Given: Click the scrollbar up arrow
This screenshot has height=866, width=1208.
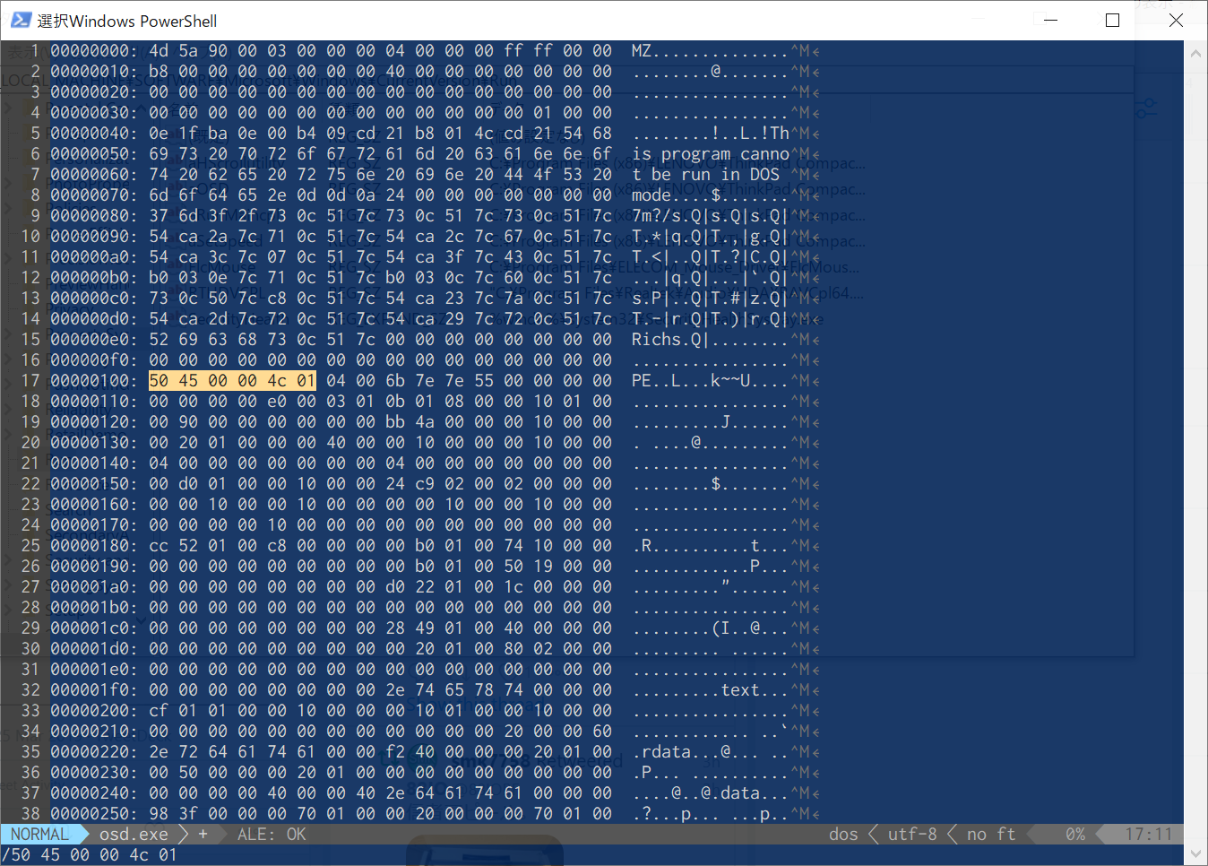Looking at the screenshot, I should 1195,54.
